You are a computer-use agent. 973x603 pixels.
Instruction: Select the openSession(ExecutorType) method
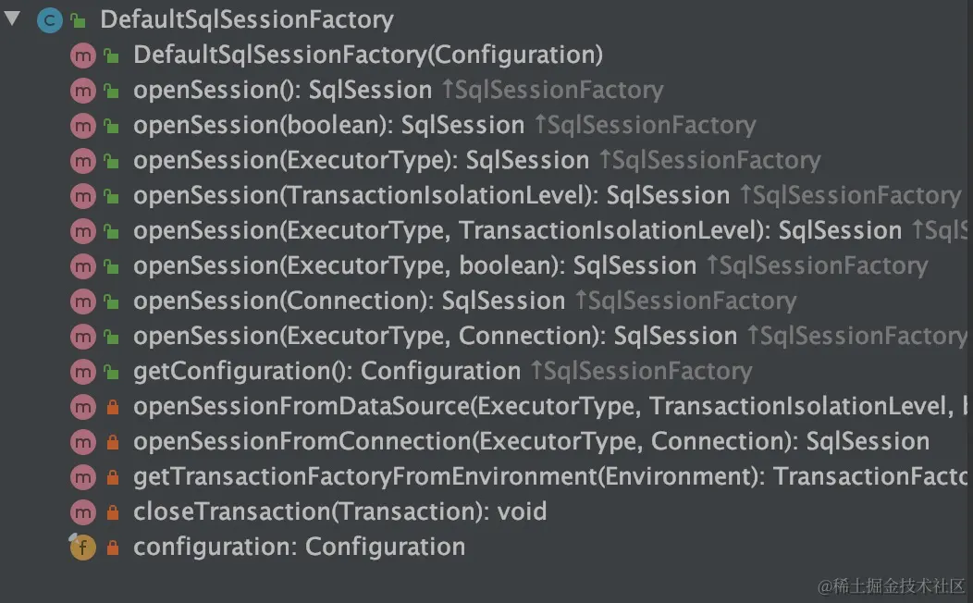pyautogui.click(x=361, y=161)
